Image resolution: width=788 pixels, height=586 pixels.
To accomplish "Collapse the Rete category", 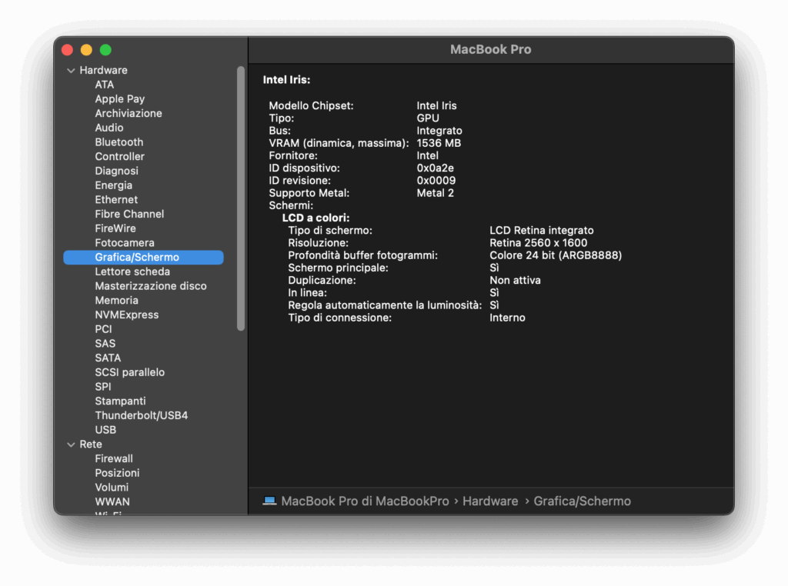I will [72, 444].
